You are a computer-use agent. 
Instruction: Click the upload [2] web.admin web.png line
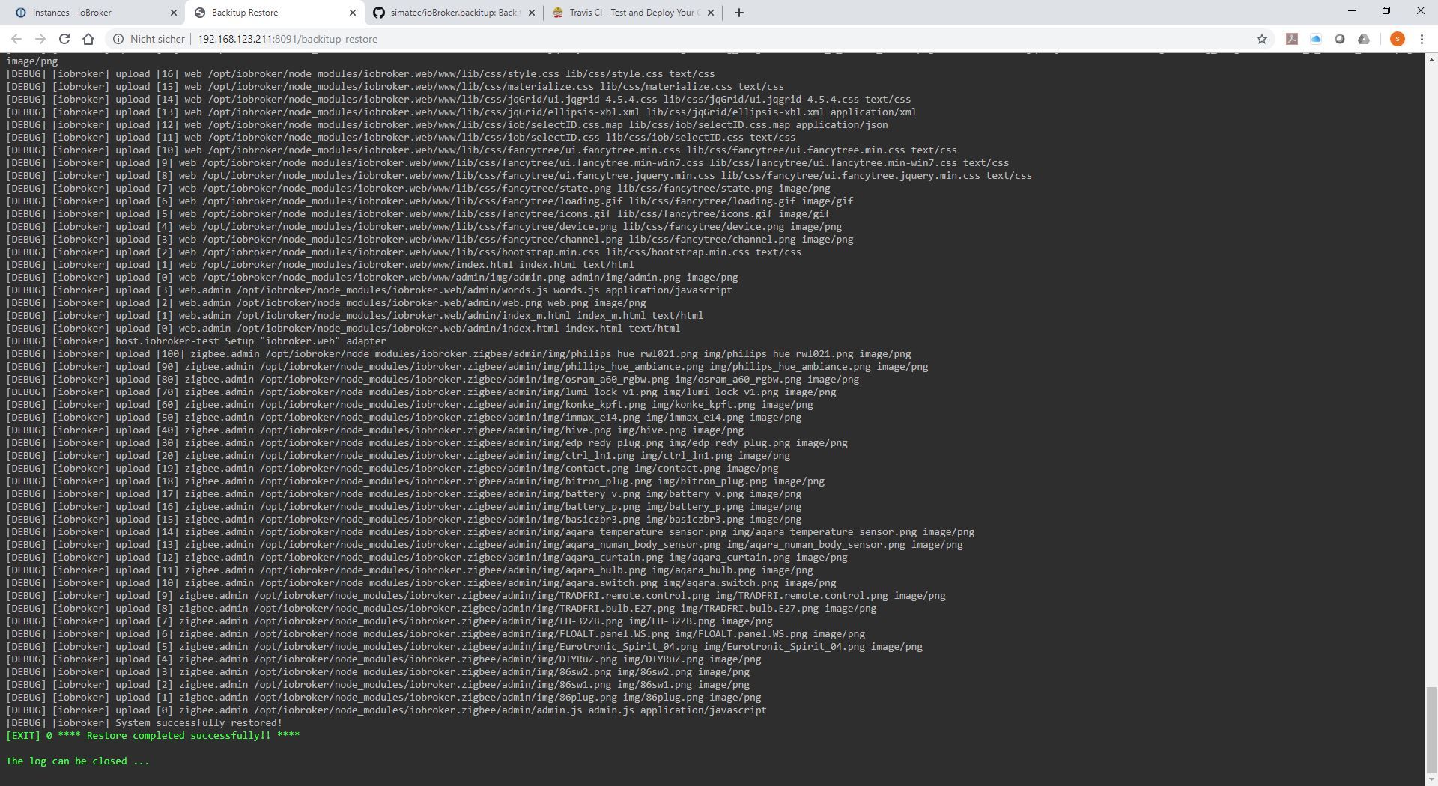point(326,302)
